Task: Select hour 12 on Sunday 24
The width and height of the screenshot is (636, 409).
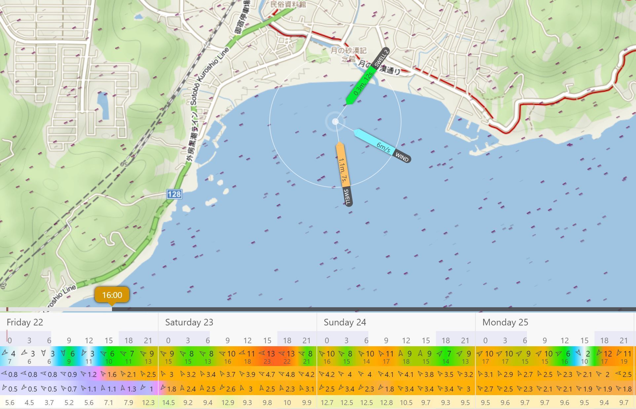Action: point(406,340)
